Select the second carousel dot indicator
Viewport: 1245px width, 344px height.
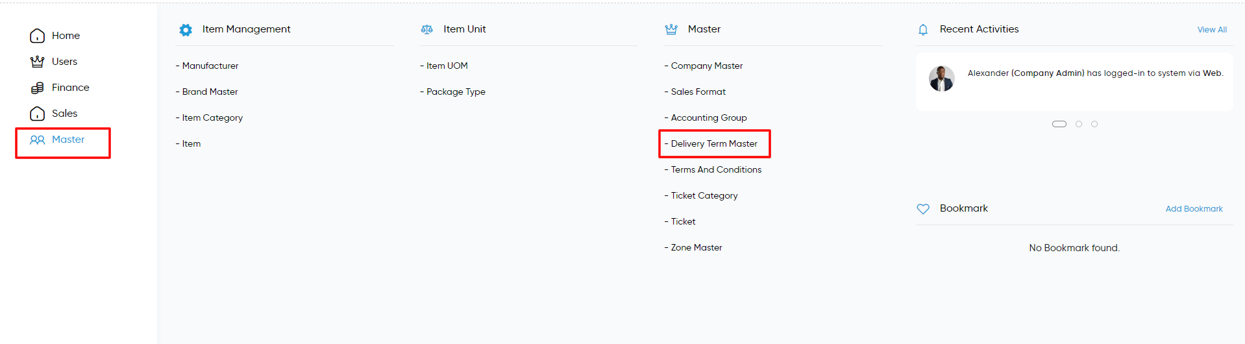pyautogui.click(x=1079, y=124)
